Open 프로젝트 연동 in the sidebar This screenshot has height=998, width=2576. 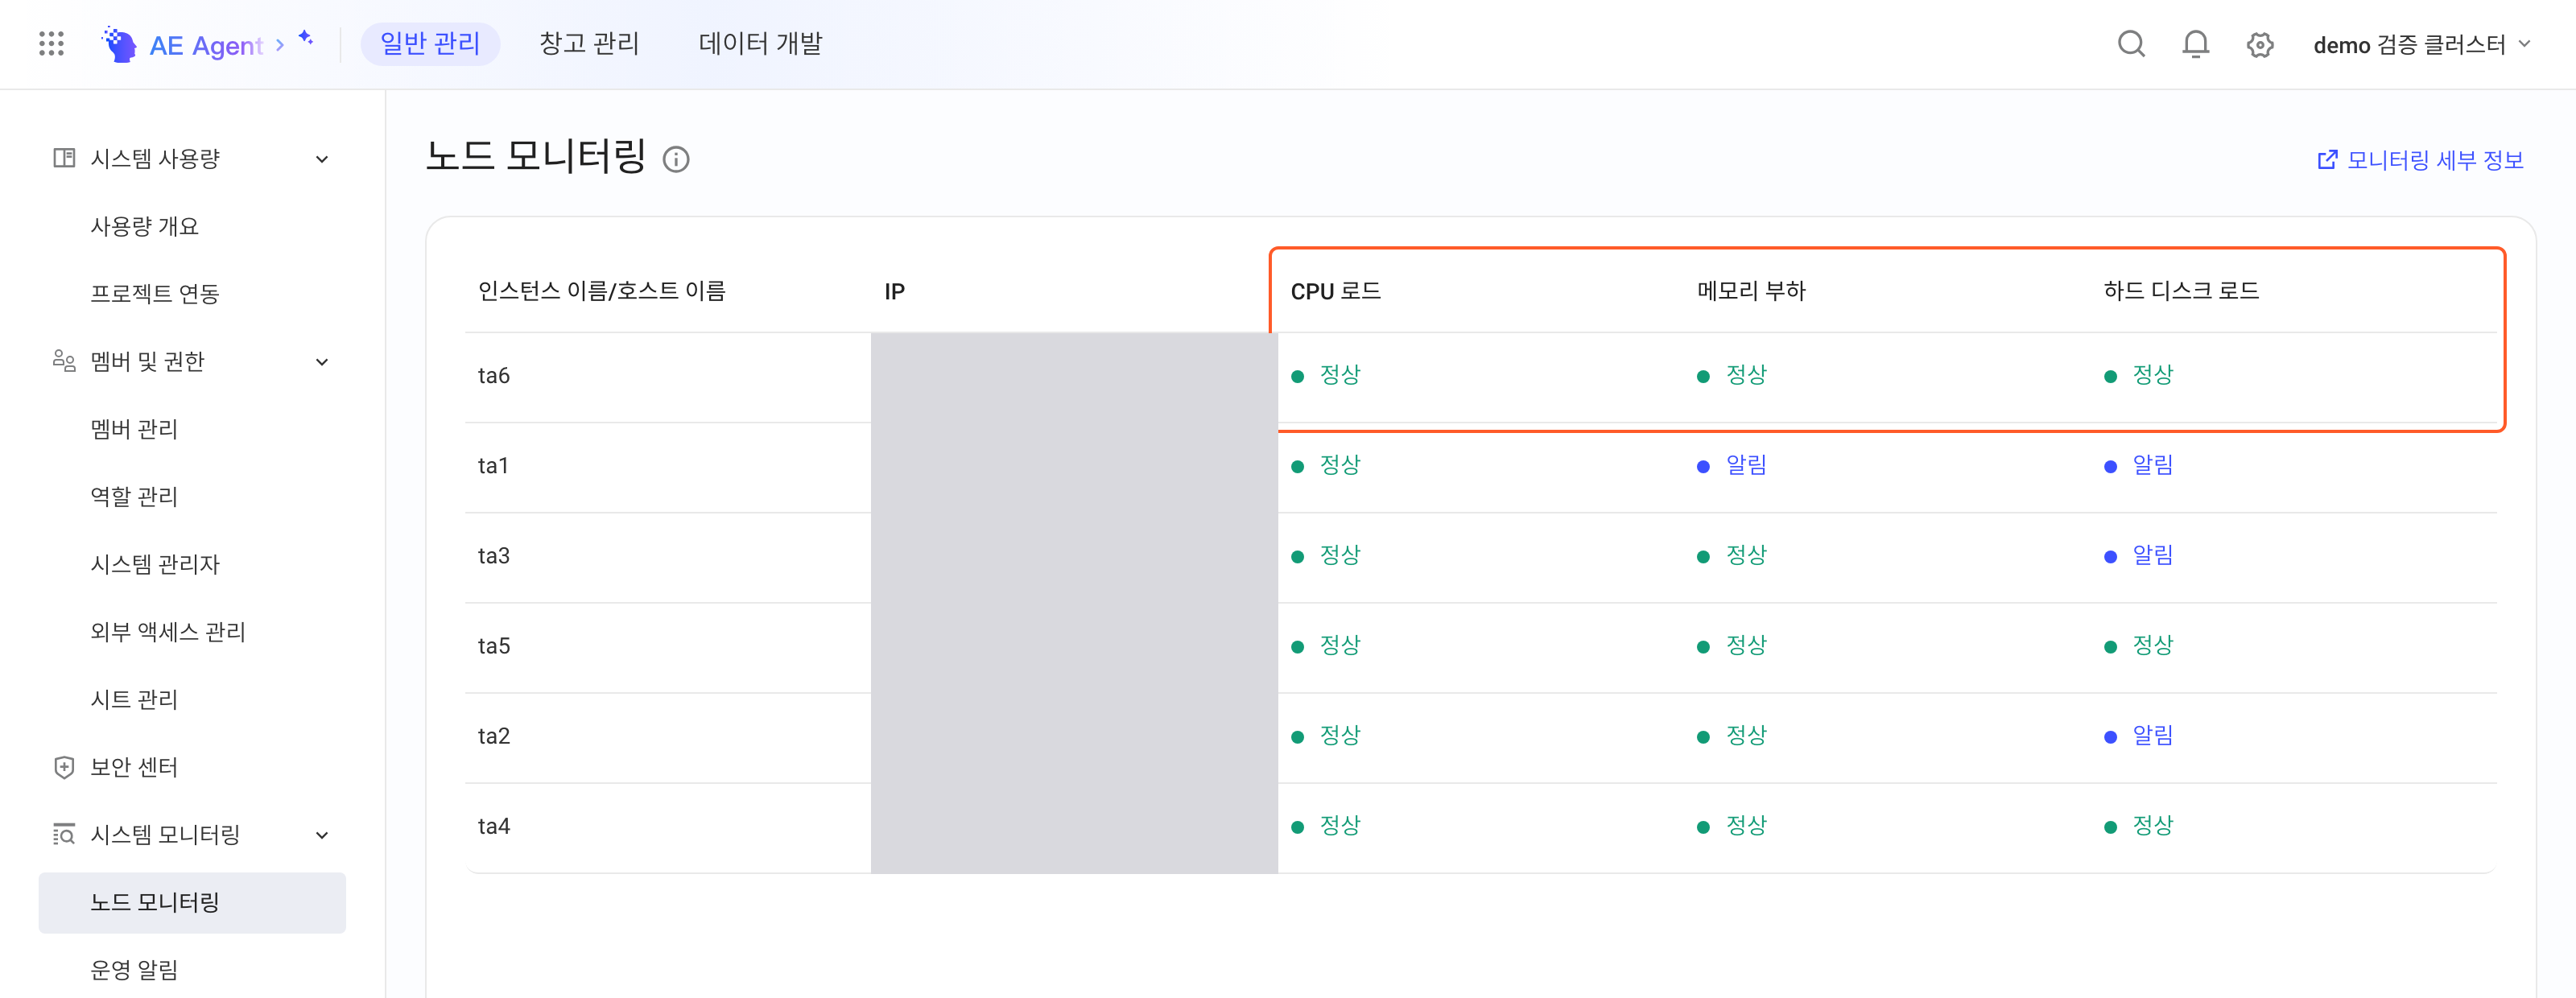pyautogui.click(x=154, y=294)
